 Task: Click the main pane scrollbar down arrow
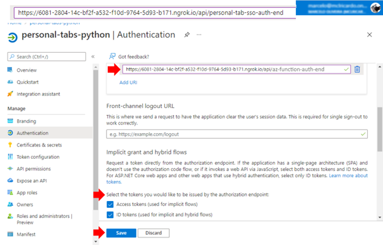click(380, 218)
